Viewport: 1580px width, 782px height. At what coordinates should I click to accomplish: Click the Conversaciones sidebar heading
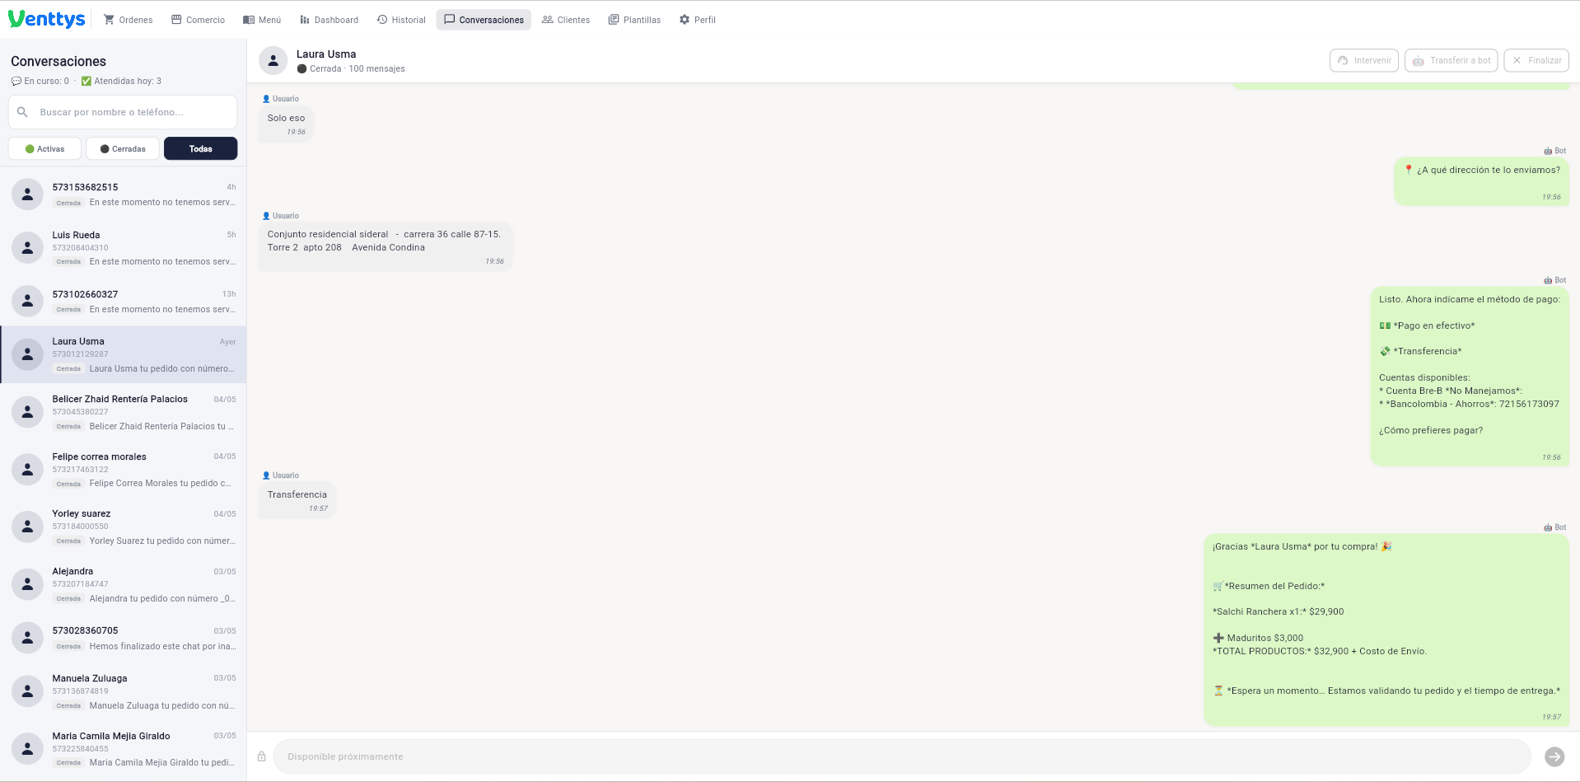click(x=58, y=61)
